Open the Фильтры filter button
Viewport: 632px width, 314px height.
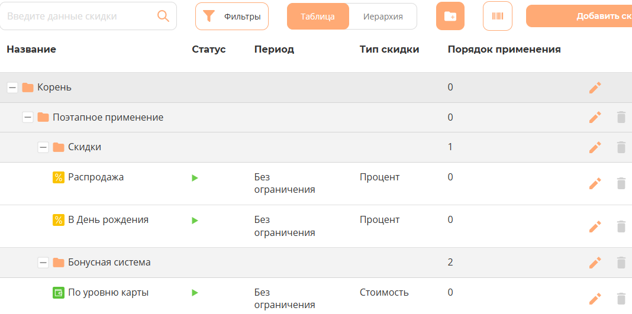coord(232,17)
